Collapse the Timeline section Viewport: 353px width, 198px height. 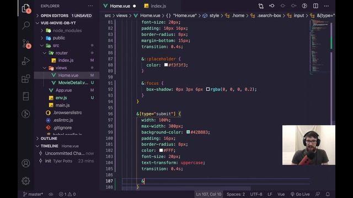point(66,146)
